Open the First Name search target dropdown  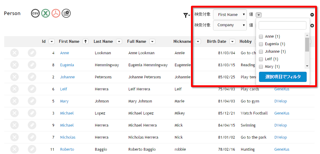point(230,15)
